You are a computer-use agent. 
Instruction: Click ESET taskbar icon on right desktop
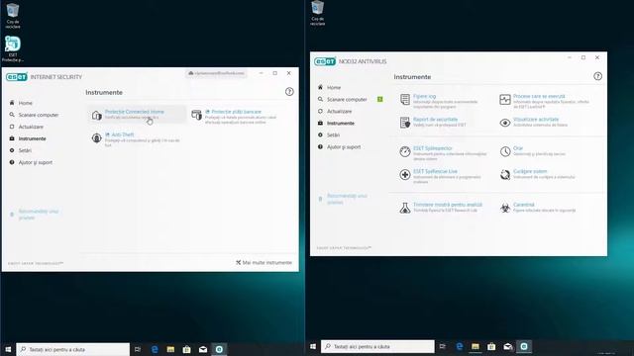[524, 346]
